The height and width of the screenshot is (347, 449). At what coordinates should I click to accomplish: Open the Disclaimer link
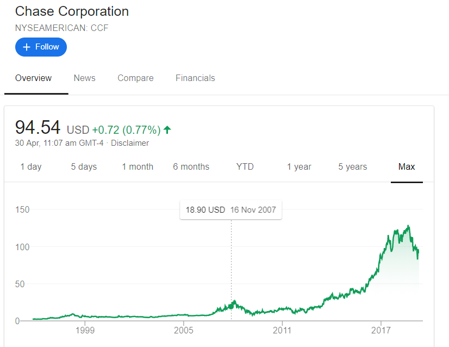click(130, 143)
